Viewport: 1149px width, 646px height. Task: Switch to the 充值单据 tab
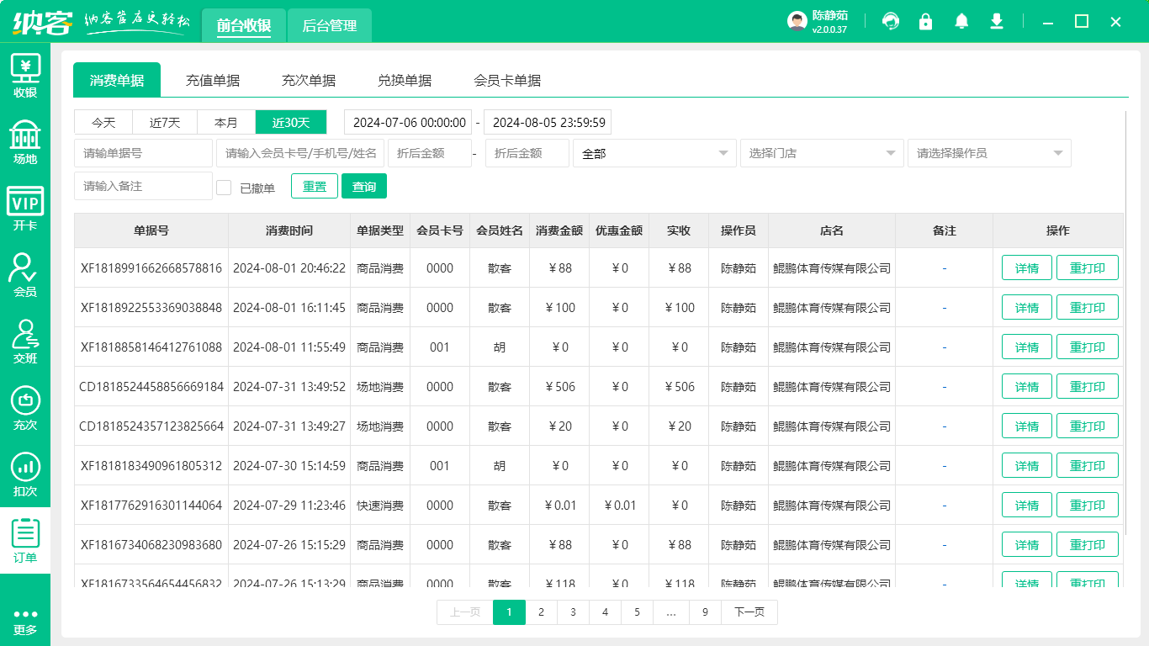pyautogui.click(x=213, y=81)
